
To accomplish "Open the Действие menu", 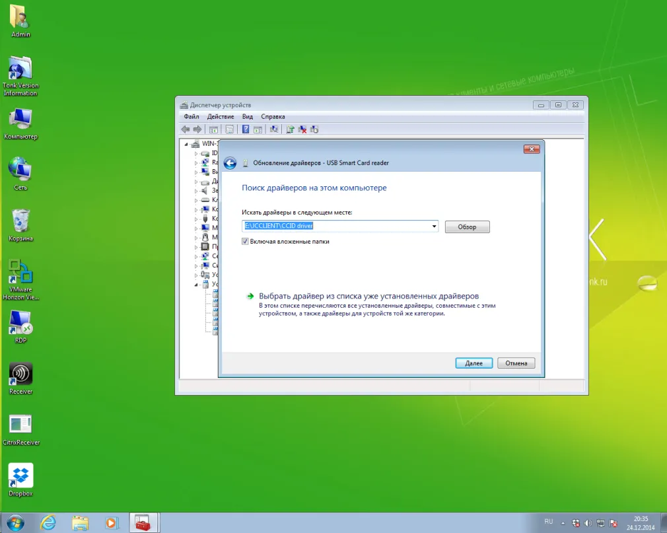I will click(x=221, y=116).
